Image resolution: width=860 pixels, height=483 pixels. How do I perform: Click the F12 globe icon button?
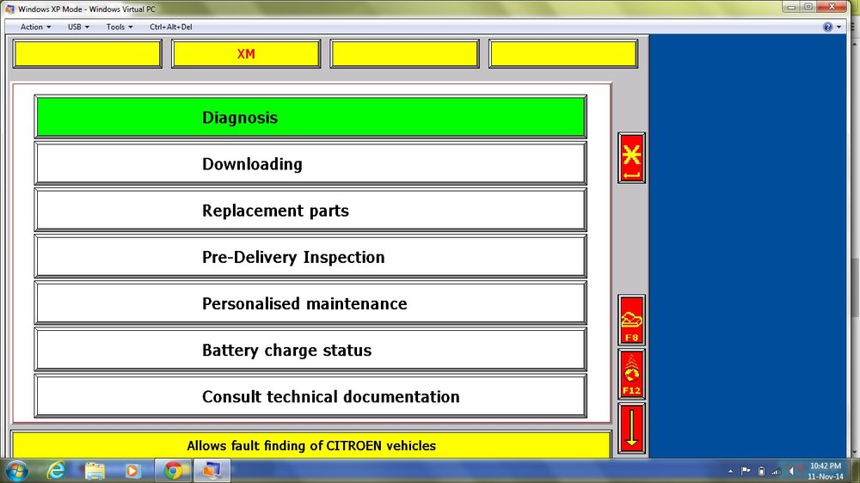point(631,374)
